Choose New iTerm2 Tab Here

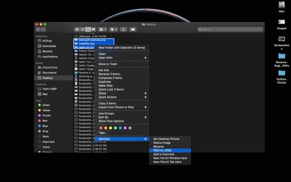pyautogui.click(x=170, y=162)
